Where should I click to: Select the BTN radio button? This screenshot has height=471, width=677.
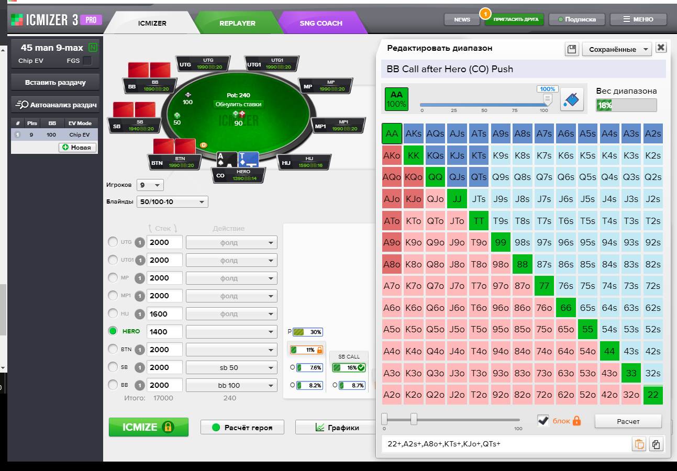113,349
